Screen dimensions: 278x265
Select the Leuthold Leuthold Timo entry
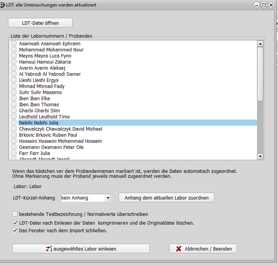[x=44, y=117]
